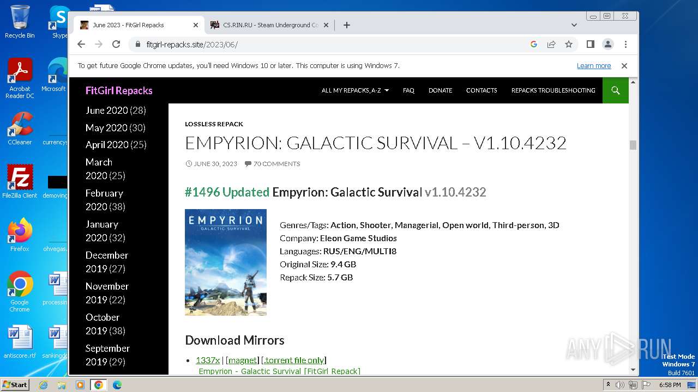The height and width of the screenshot is (392, 698).
Task: Click the FitGirl Repacks site title
Action: [x=119, y=90]
